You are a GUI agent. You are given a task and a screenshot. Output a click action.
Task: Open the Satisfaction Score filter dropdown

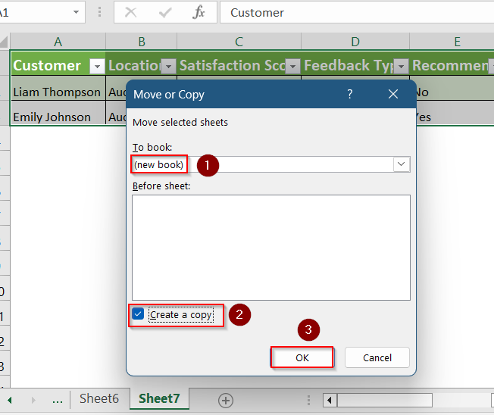point(292,66)
